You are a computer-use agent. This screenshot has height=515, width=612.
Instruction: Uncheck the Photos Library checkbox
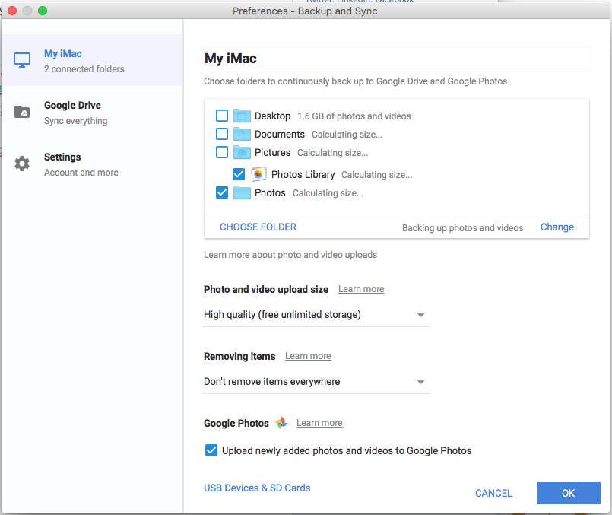239,174
